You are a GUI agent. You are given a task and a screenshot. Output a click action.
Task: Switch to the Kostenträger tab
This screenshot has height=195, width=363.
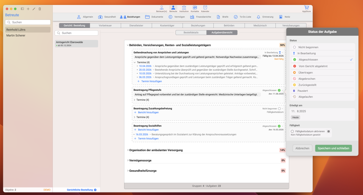click(x=167, y=25)
